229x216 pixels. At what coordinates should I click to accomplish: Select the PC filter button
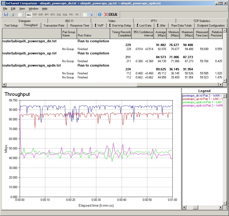(77, 15)
